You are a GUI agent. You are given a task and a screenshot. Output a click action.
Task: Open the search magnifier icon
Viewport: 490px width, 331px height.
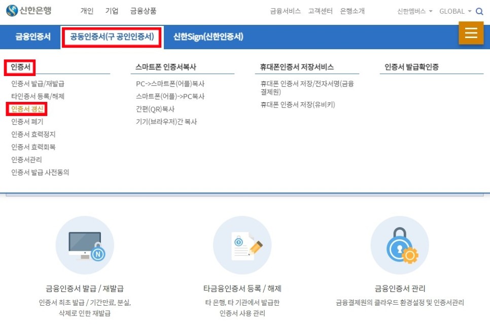pos(479,12)
